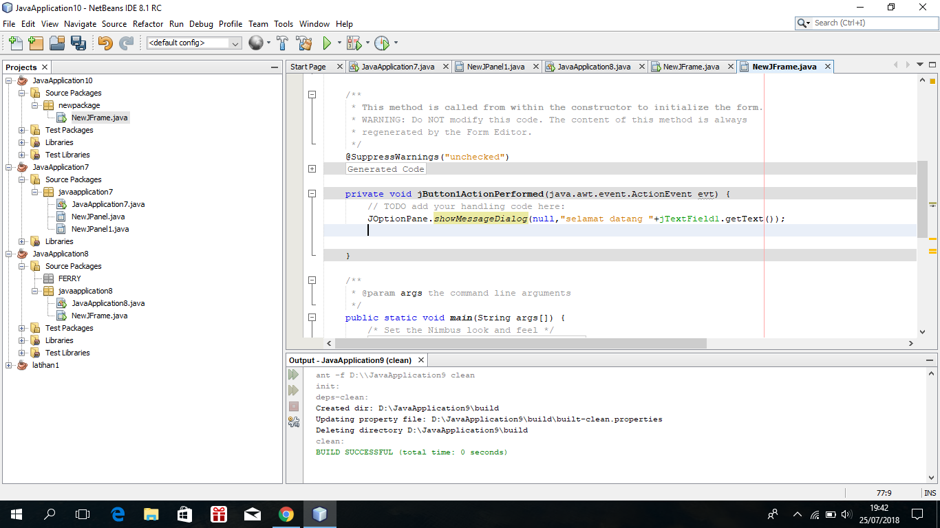Collapse the main method code fold
The image size is (940, 528).
coord(312,318)
